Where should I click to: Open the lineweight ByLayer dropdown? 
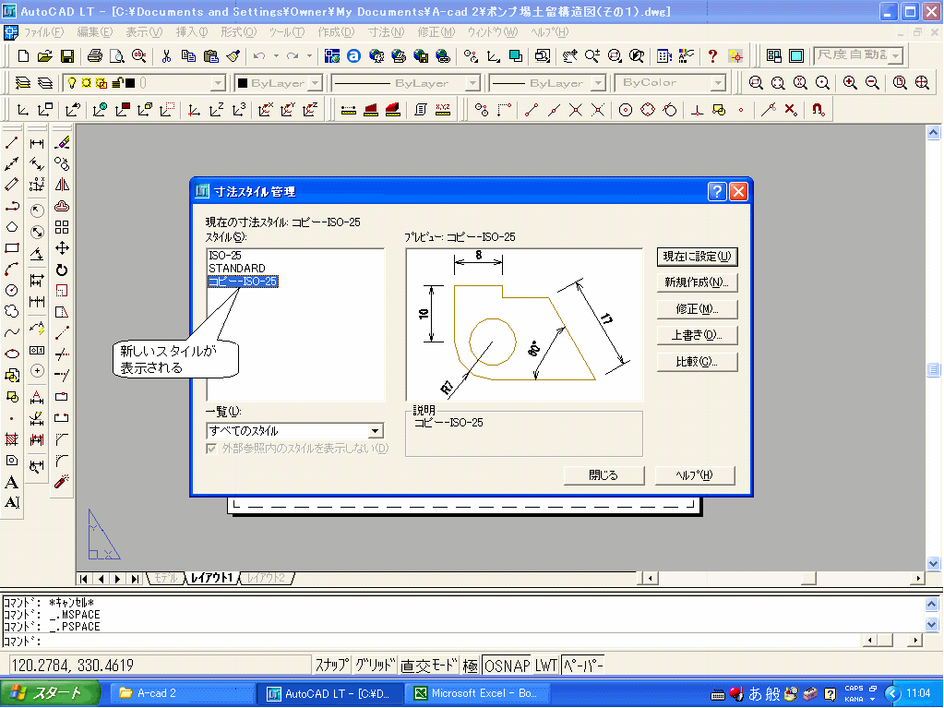pyautogui.click(x=599, y=83)
